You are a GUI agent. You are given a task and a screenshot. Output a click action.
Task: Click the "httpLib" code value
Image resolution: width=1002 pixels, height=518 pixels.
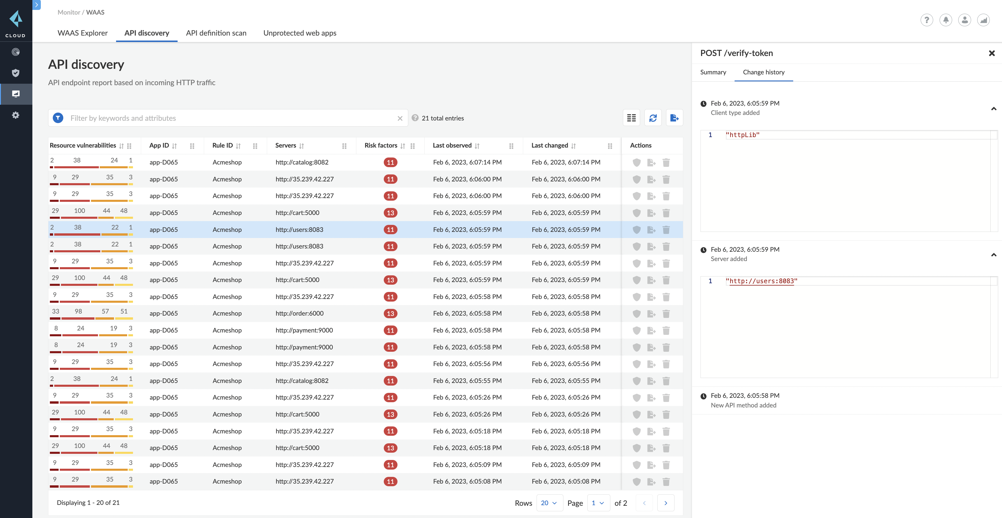pyautogui.click(x=742, y=135)
